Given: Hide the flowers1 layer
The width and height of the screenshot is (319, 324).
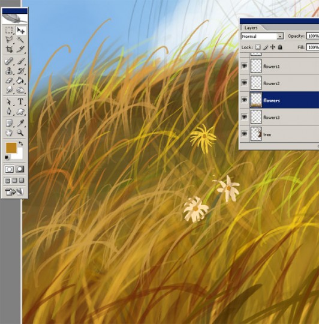Looking at the screenshot, I should 245,66.
